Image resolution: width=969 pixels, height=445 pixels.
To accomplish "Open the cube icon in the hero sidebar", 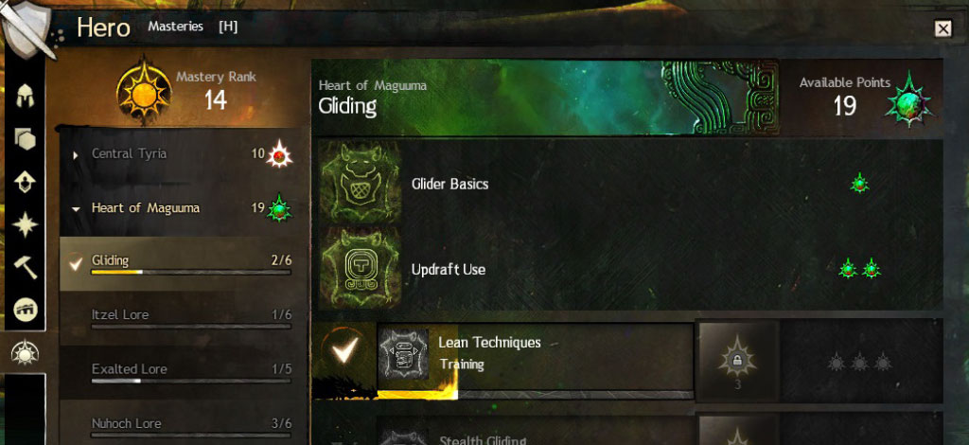I will [x=25, y=140].
